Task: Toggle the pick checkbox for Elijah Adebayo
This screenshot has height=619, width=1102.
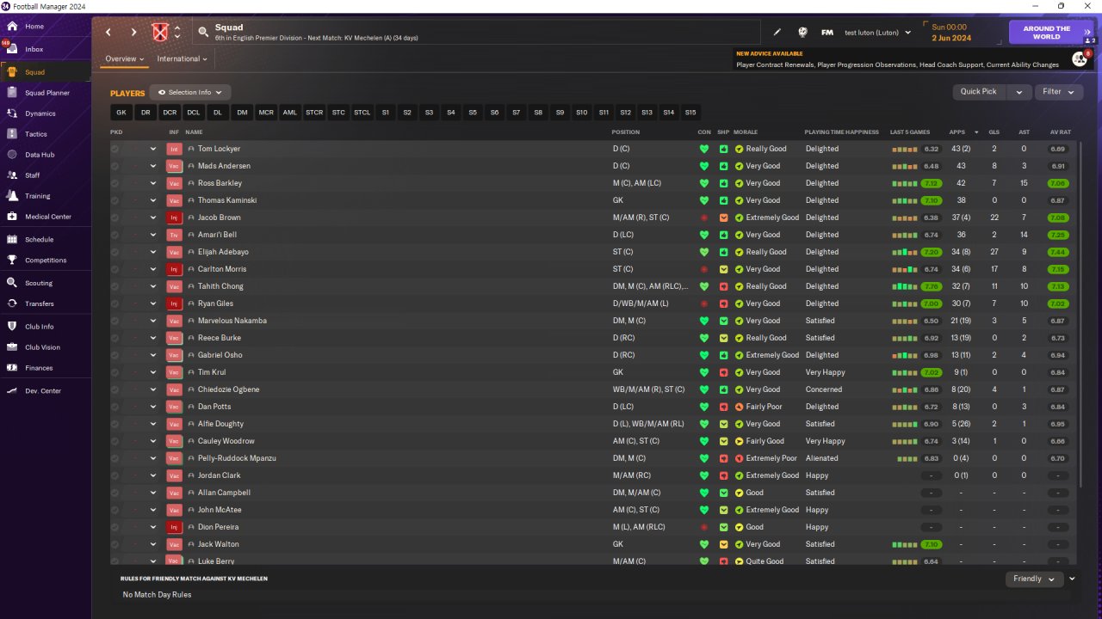Action: click(115, 252)
